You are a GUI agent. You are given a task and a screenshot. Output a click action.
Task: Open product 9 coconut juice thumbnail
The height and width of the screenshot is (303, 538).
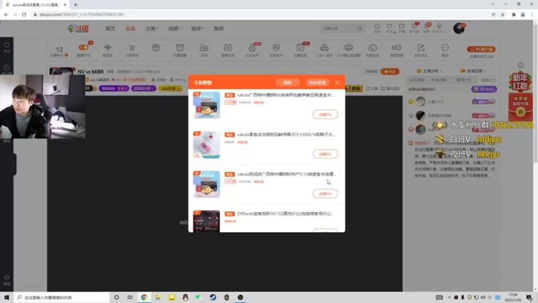click(x=206, y=145)
